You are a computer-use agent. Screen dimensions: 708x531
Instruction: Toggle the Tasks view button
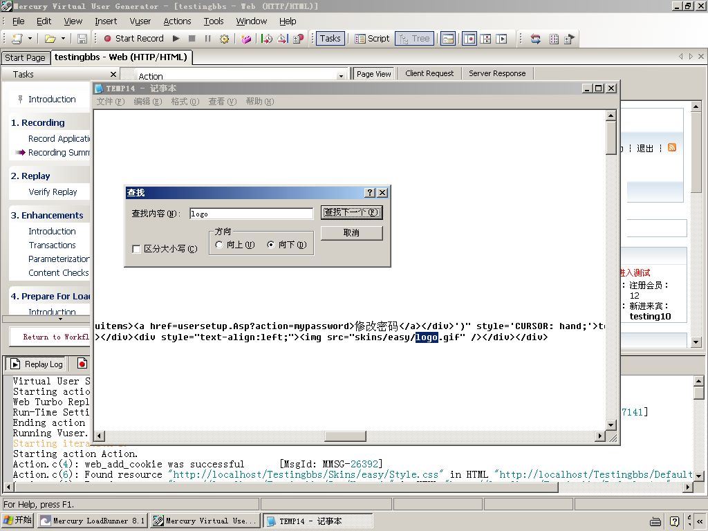(x=330, y=39)
